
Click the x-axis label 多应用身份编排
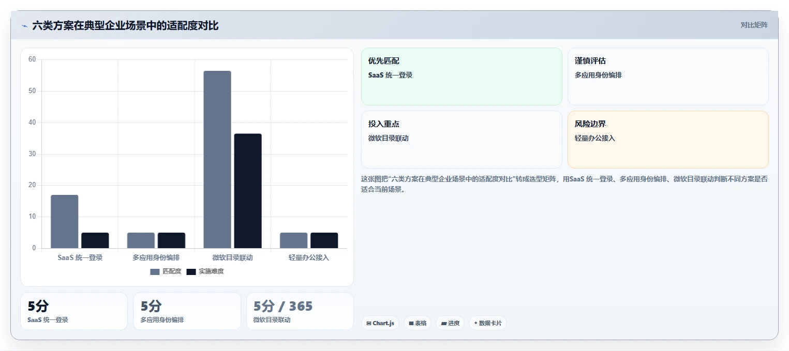point(156,257)
